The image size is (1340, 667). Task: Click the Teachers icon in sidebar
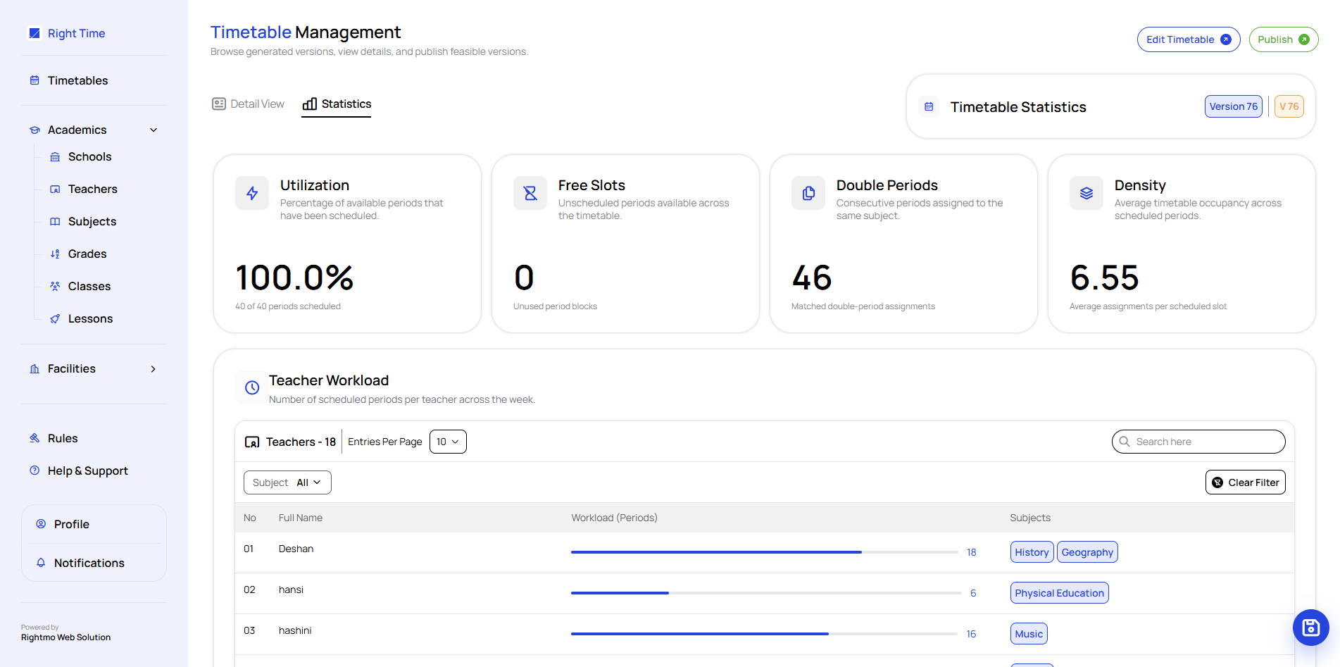55,189
